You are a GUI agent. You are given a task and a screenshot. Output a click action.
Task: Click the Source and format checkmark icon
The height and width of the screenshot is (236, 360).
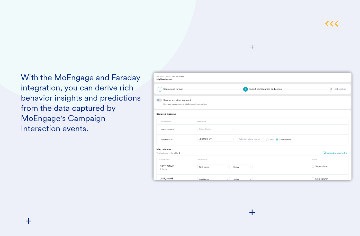(160, 89)
